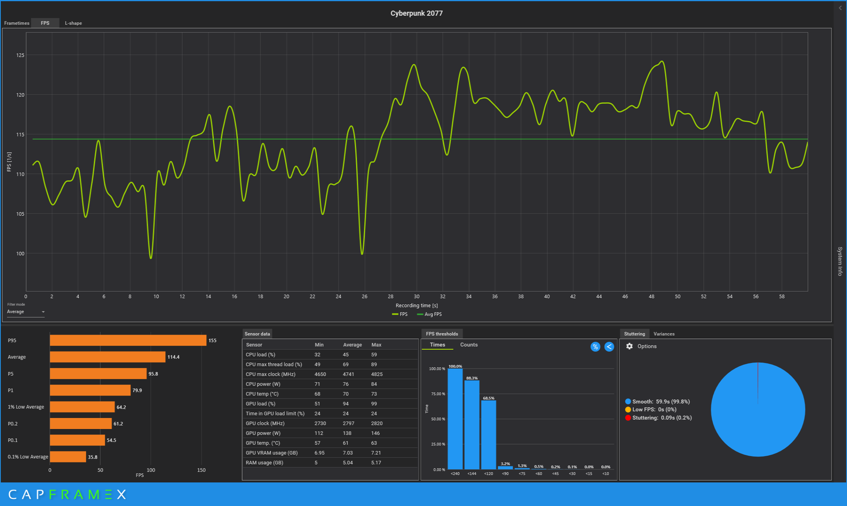Select the GPU power (W) row
The image size is (847, 506).
tap(330, 433)
